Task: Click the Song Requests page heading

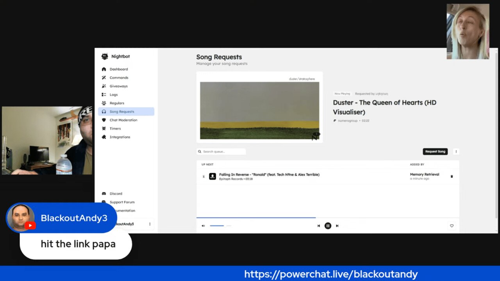Action: [x=219, y=57]
